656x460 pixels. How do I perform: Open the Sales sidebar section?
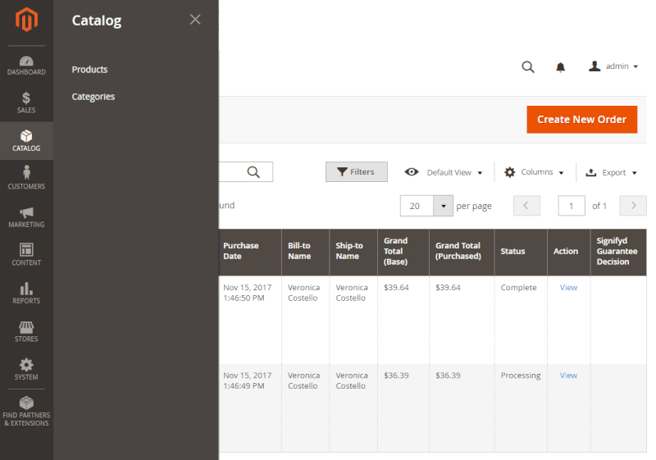pyautogui.click(x=26, y=102)
